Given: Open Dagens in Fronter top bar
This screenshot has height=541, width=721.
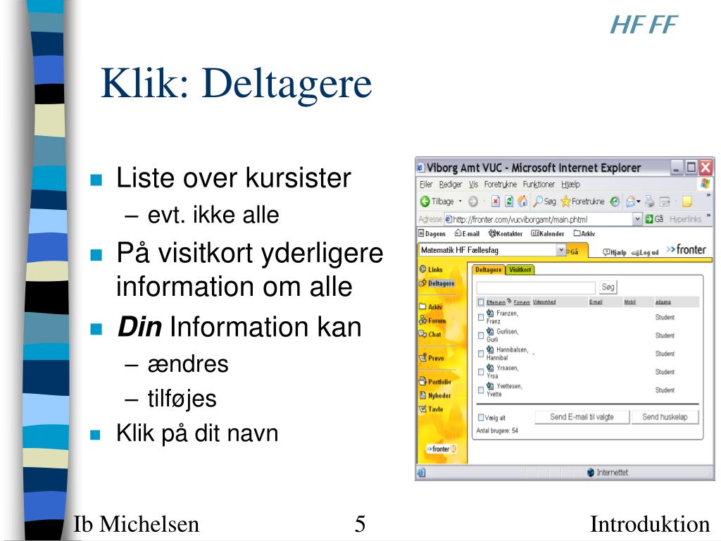Looking at the screenshot, I should click(x=432, y=234).
